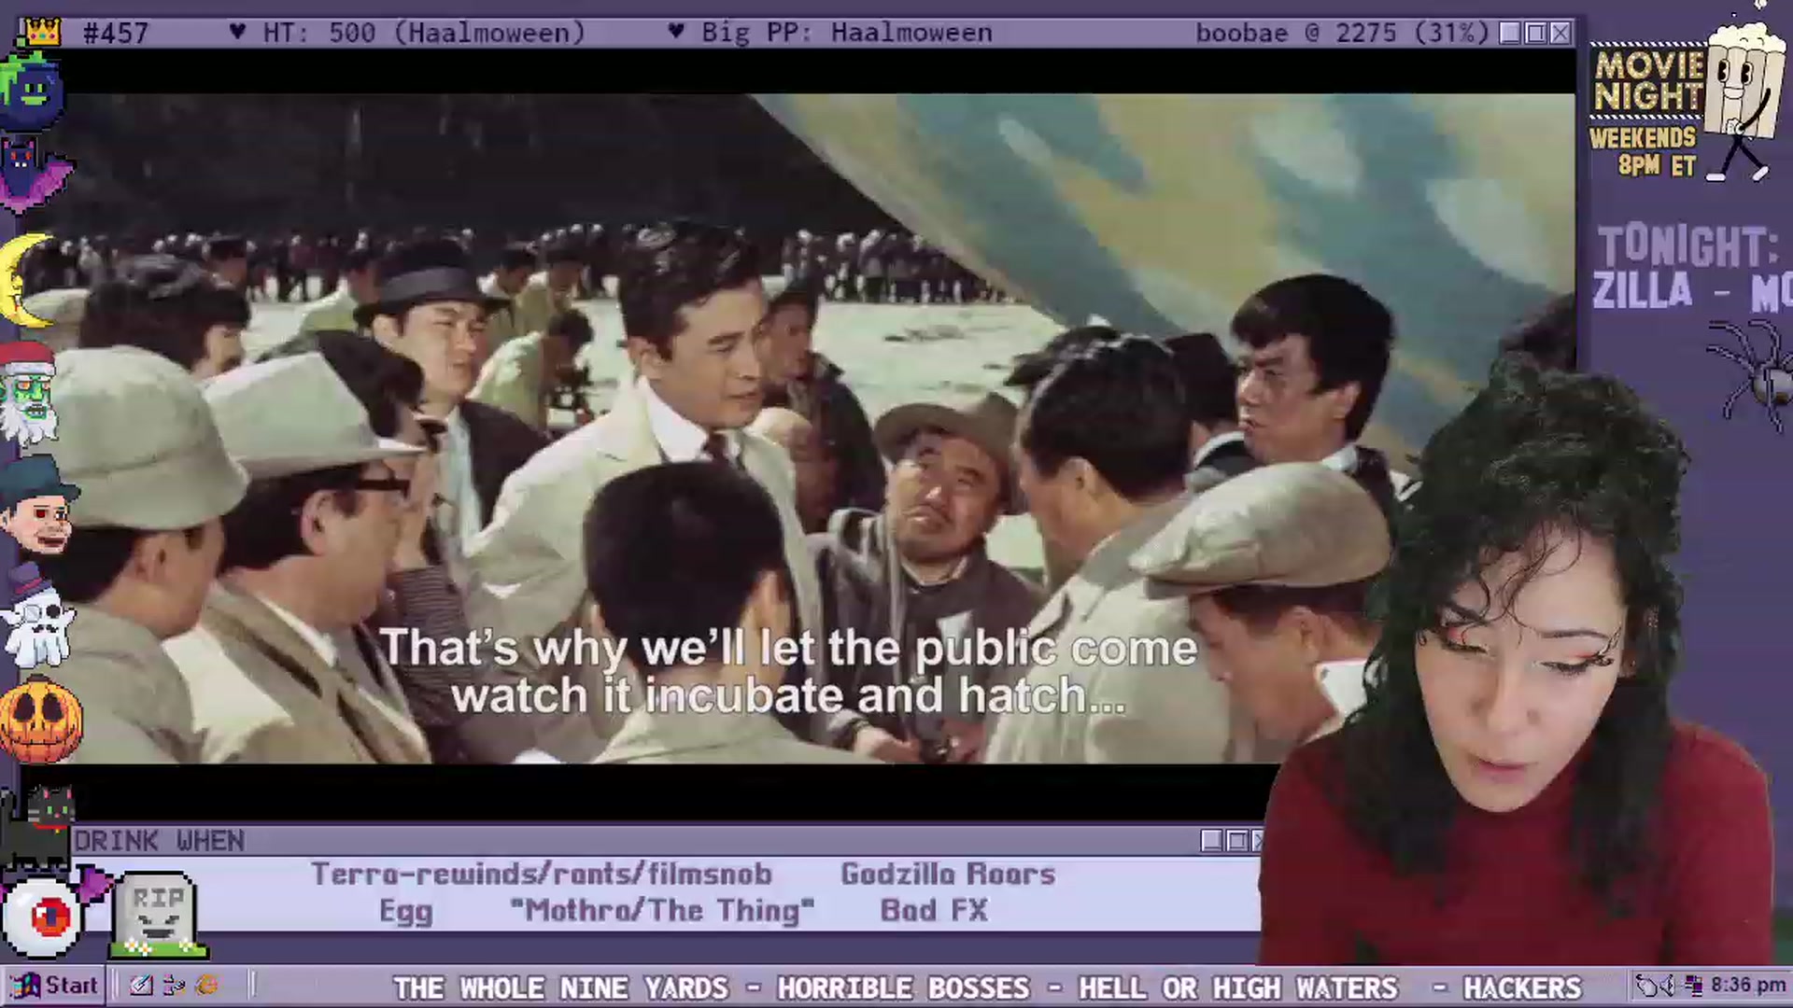This screenshot has width=1793, height=1008.
Task: Click "HELL OR HIGH WATERS" ticker text
Action: (1238, 987)
